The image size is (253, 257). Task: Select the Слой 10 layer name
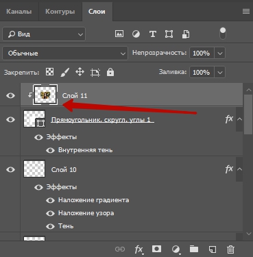[64, 170]
